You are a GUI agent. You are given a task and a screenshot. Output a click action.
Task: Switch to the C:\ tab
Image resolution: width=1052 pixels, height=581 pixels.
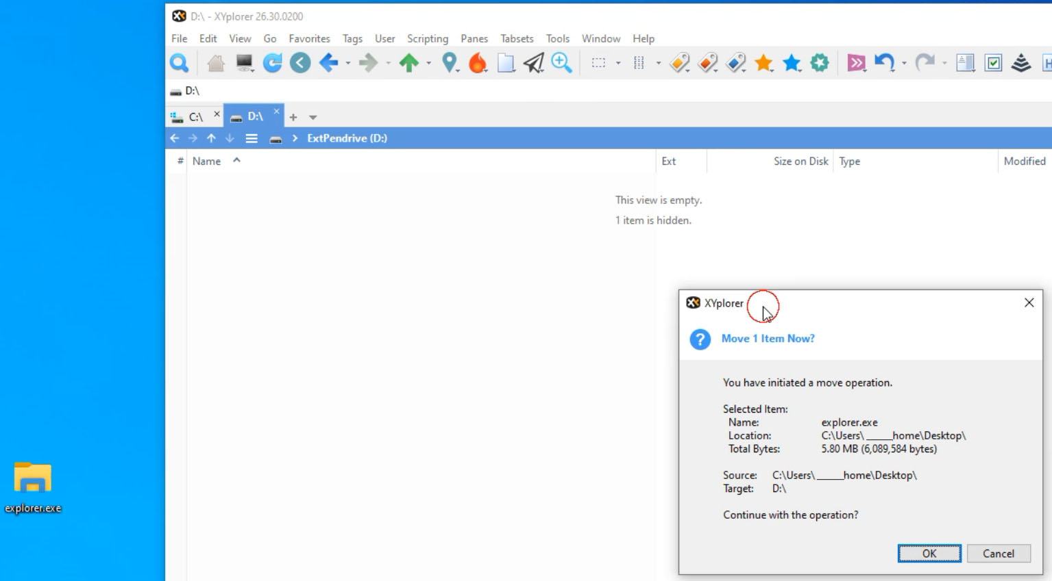pos(194,116)
